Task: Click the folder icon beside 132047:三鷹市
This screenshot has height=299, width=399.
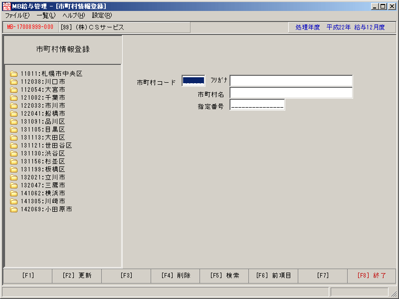Action: [x=14, y=185]
